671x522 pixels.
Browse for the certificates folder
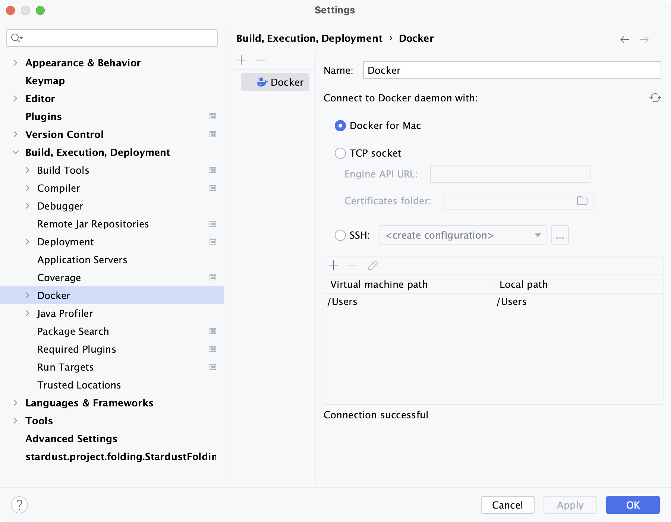[582, 201]
